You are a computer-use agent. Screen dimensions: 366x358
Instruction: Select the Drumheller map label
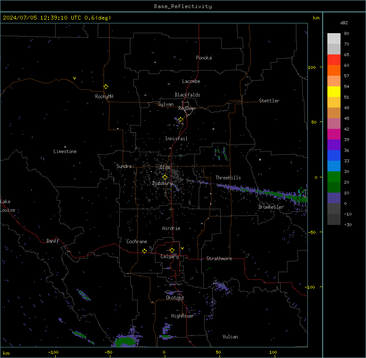[x=271, y=207]
